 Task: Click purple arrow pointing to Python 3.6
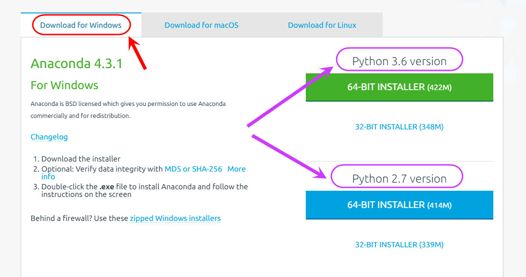[x=290, y=97]
